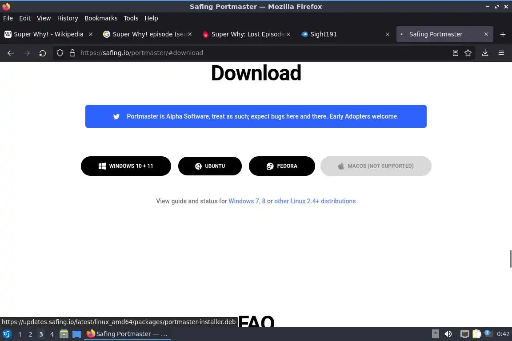Image resolution: width=512 pixels, height=341 pixels.
Task: Open the tracking protection shield icon
Action: pyautogui.click(x=60, y=53)
